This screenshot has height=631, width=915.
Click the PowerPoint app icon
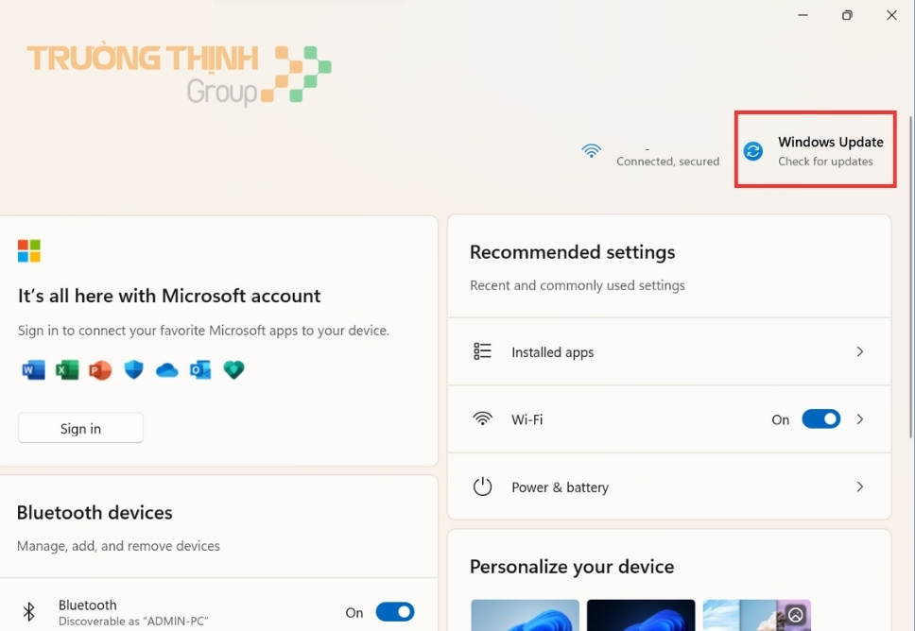100,370
